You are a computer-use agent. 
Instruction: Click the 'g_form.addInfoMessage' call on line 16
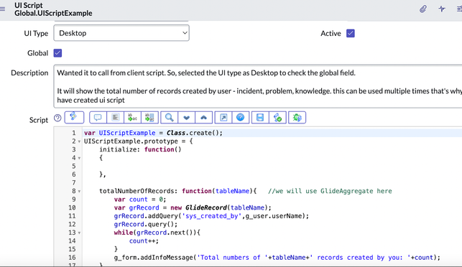154,258
